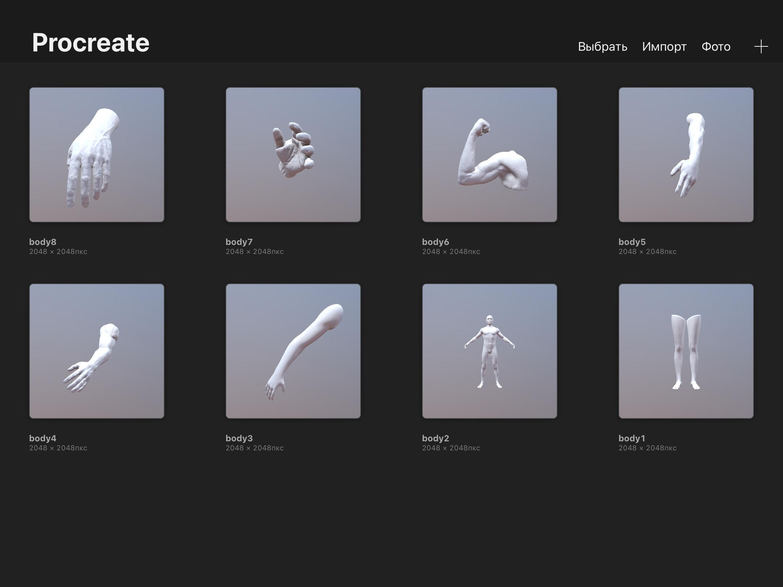
Task: Create a new canvas with the plus icon
Action: tap(760, 46)
